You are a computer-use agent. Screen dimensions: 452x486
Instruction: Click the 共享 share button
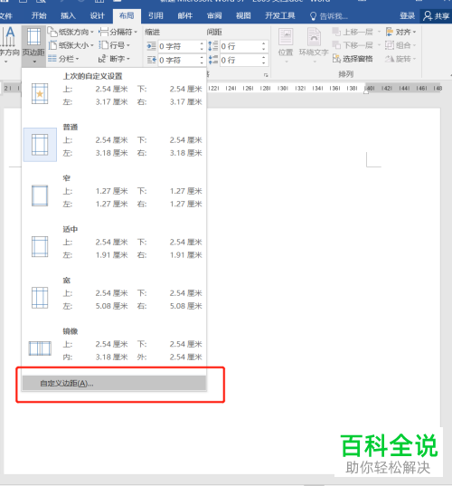point(436,15)
